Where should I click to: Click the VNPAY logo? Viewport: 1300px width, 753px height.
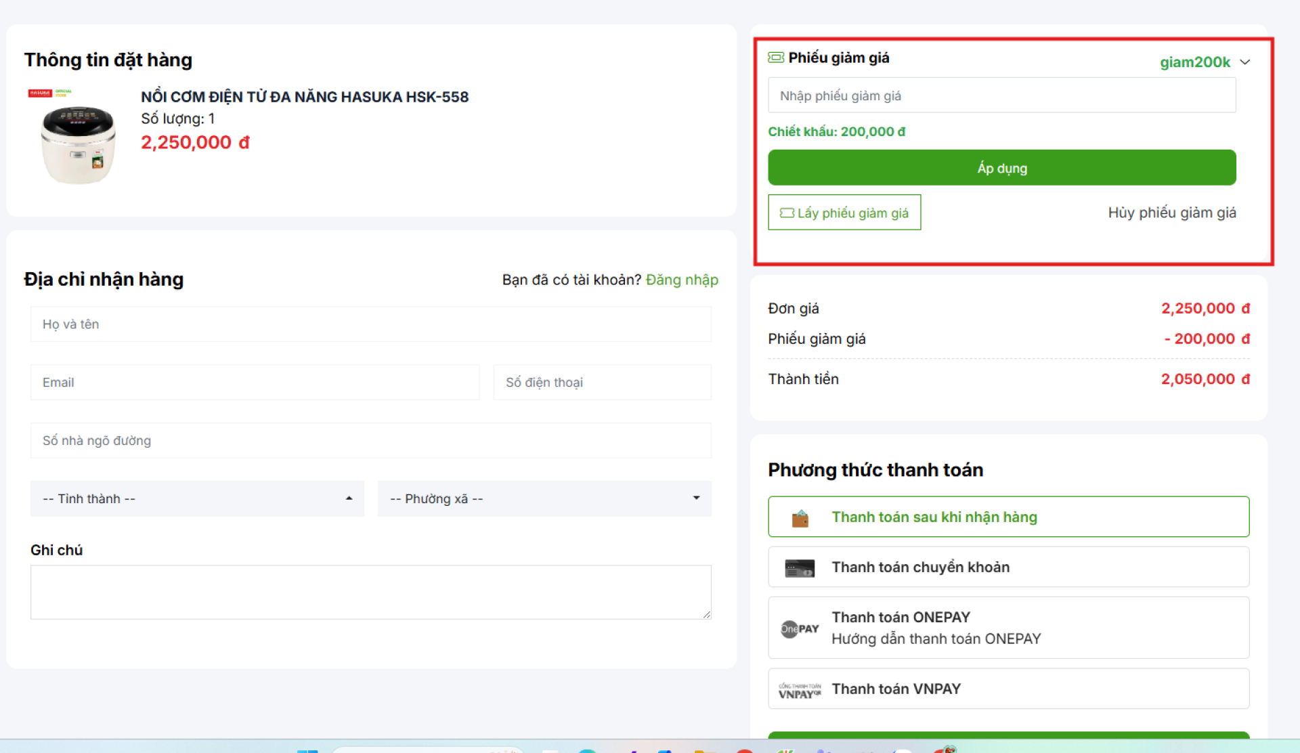[800, 690]
